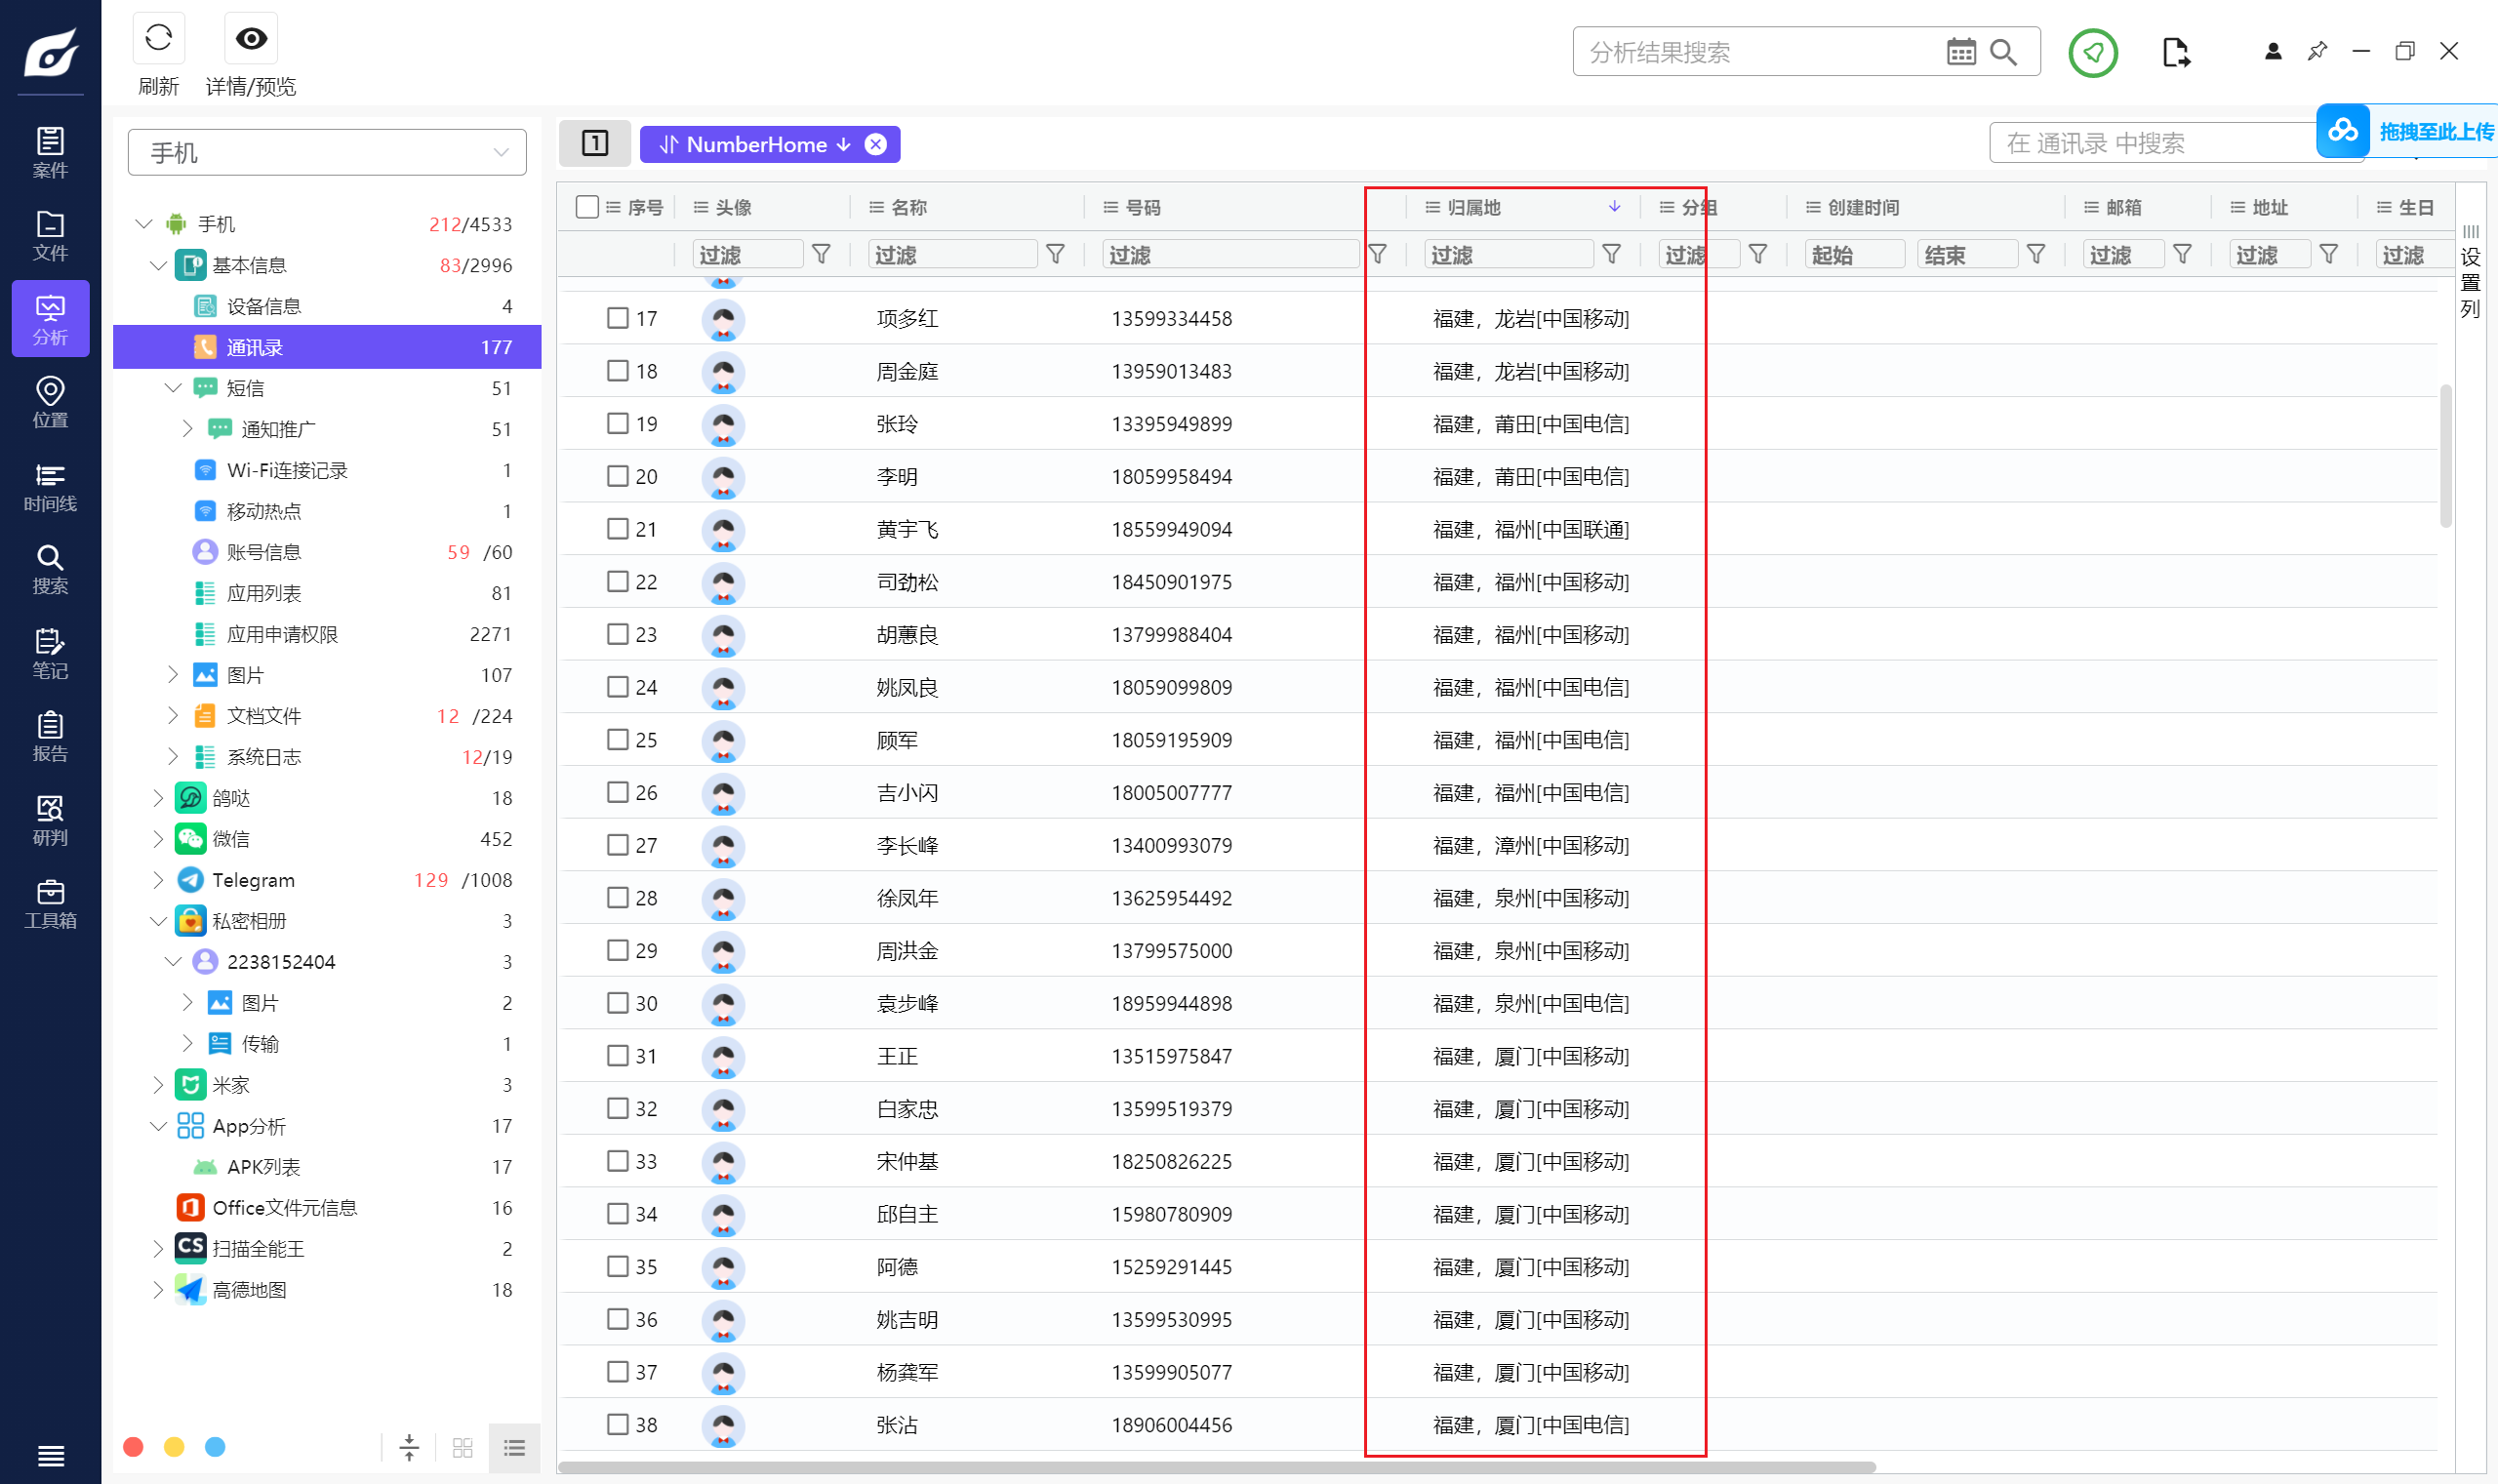
Task: Check the checkbox for row 17
Action: [x=618, y=318]
